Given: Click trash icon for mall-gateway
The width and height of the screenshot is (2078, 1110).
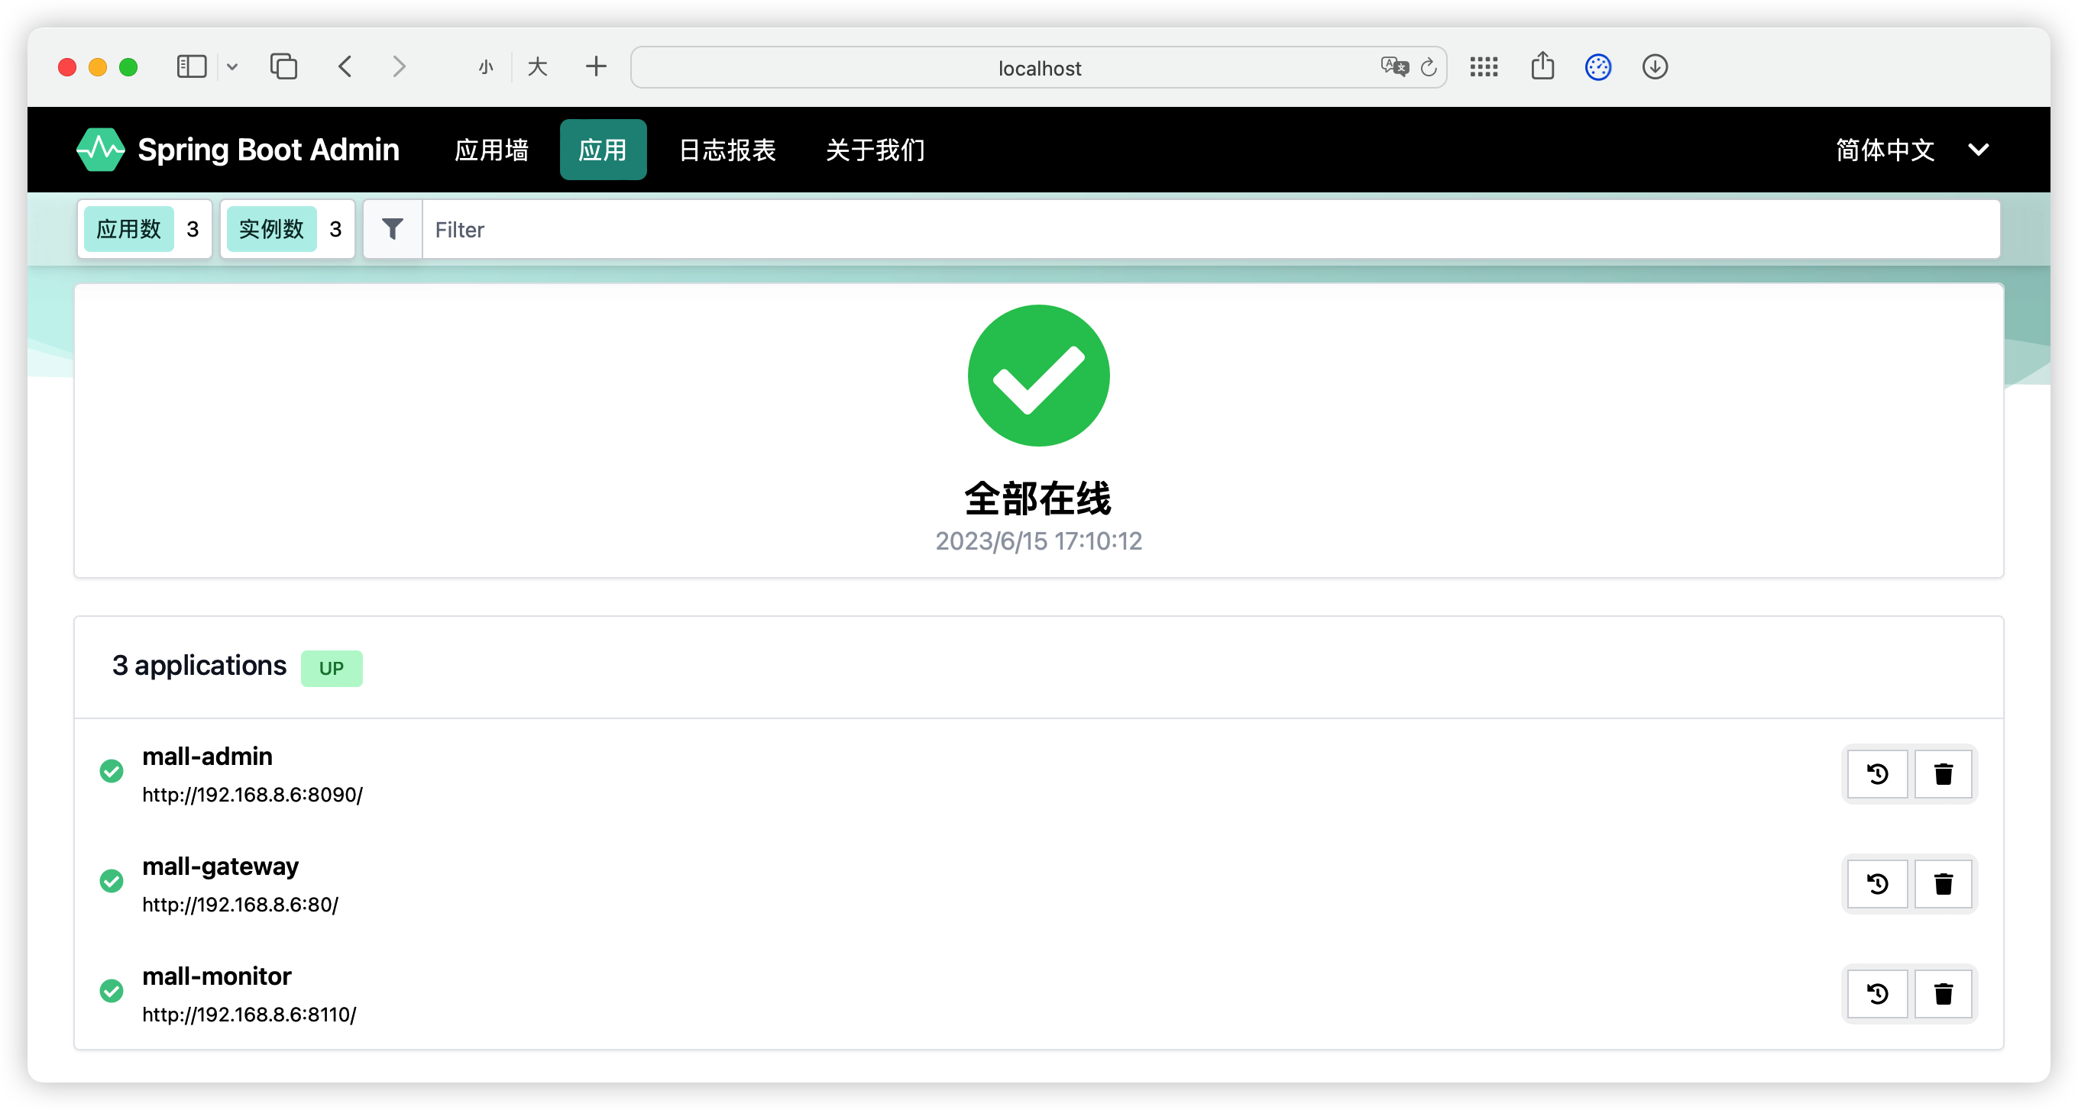Looking at the screenshot, I should tap(1944, 883).
